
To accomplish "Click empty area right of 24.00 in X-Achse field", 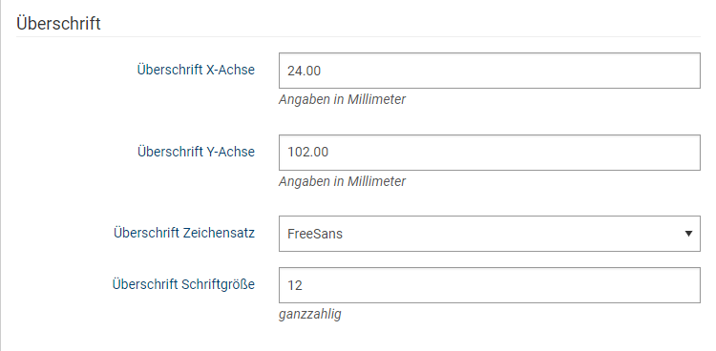I will [x=509, y=71].
